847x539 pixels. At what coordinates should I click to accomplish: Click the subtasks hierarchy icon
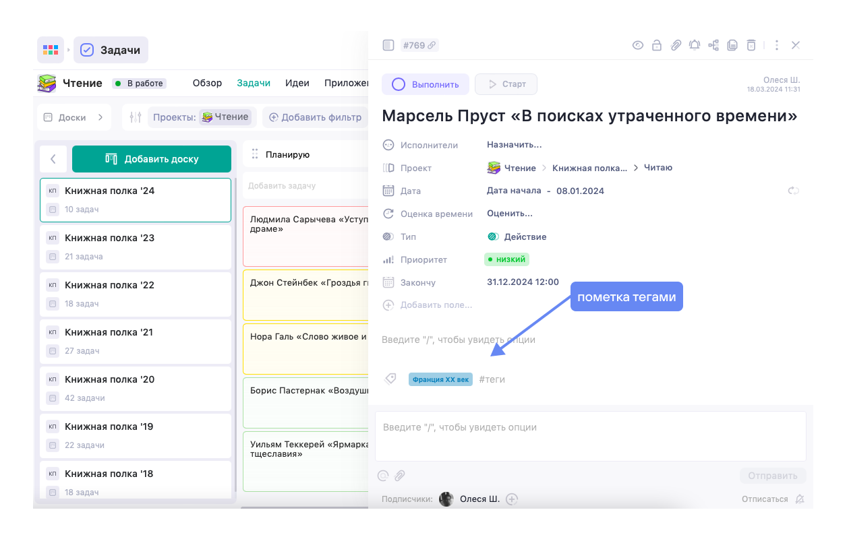coord(713,45)
